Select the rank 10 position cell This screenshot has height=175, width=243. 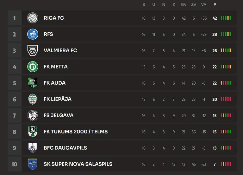coord(15,164)
